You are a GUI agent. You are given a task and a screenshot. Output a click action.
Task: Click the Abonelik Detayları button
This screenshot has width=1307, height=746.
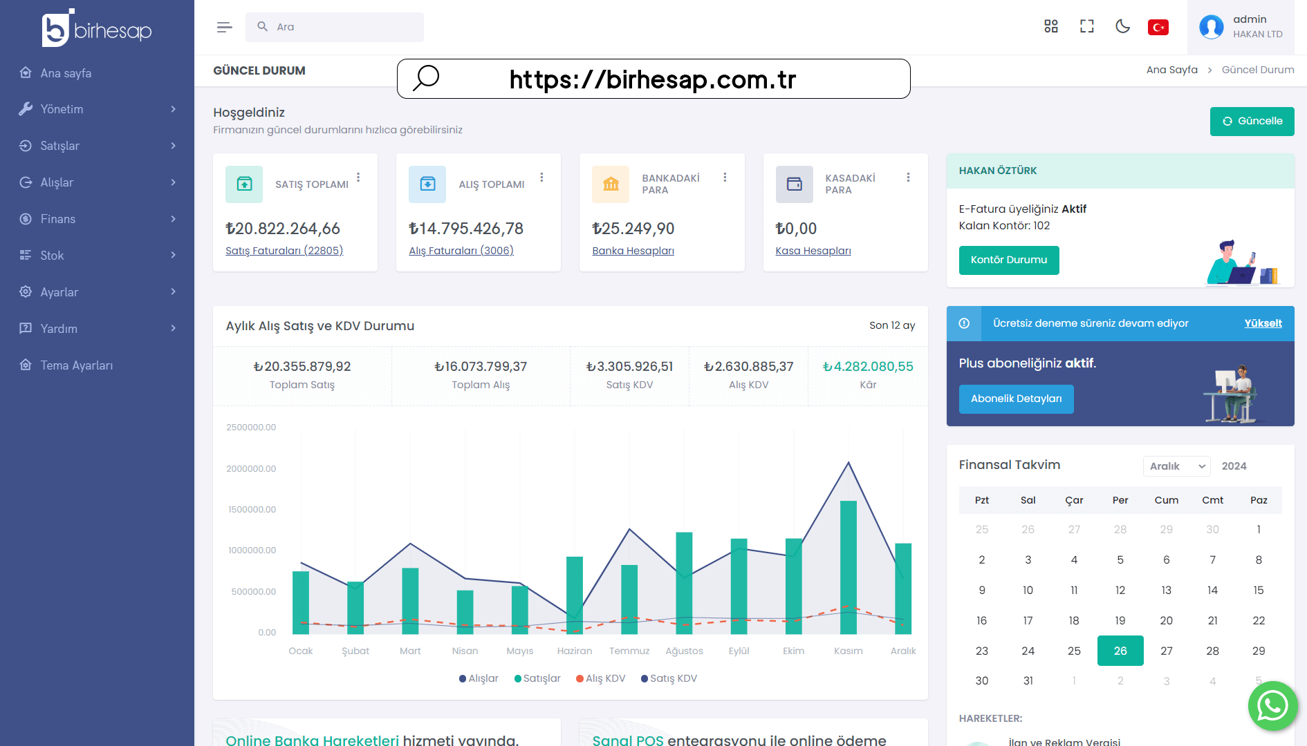(x=1016, y=399)
